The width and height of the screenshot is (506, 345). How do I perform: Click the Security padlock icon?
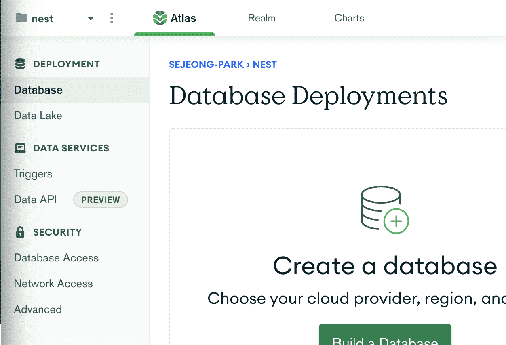(x=20, y=232)
